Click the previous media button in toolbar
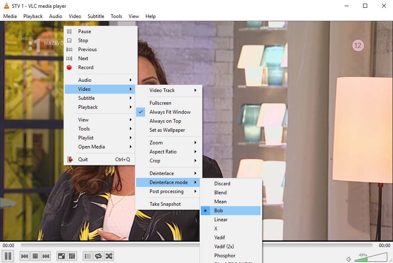393x263 pixels. pos(25,256)
